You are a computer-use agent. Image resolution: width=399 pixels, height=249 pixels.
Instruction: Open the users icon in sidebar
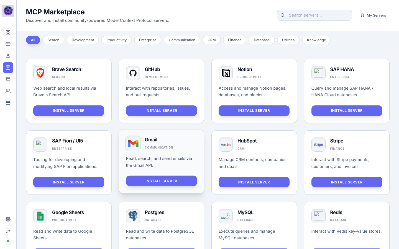click(x=8, y=91)
